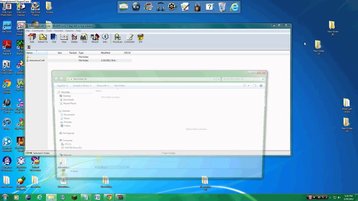Select the New folder (5) desktop folder

click(x=205, y=183)
